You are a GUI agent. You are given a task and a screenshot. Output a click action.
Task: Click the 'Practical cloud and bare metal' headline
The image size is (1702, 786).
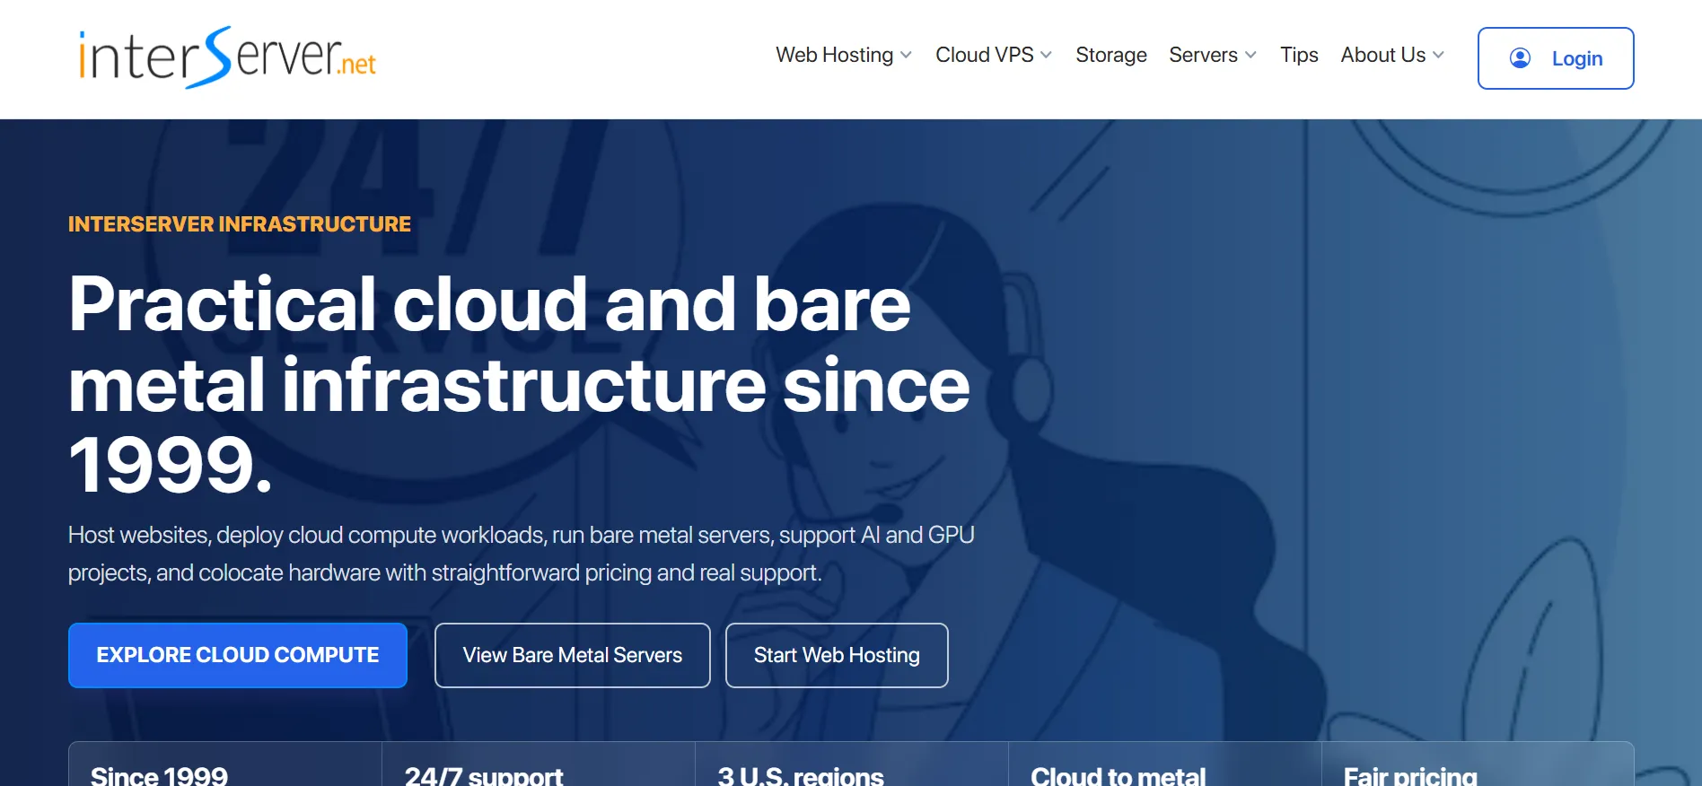(519, 384)
